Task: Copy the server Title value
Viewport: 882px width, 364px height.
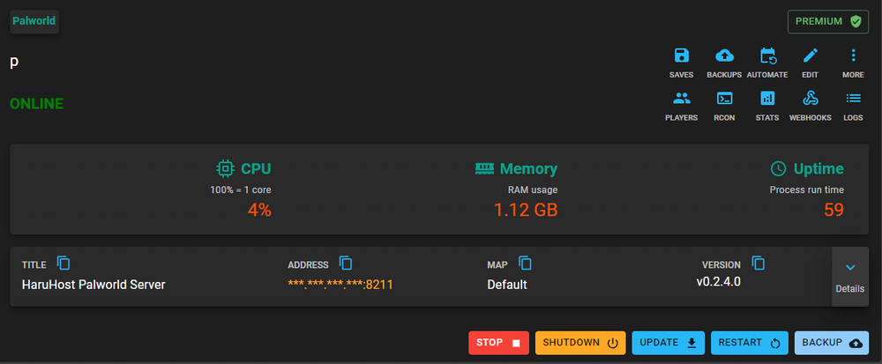Action: (x=64, y=263)
